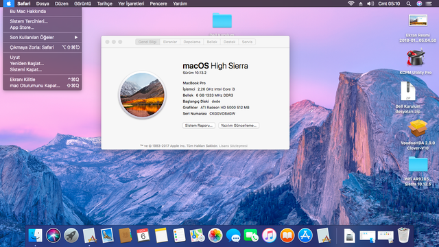
Task: Open Launchpad rocket icon in Dock
Action: 71,235
